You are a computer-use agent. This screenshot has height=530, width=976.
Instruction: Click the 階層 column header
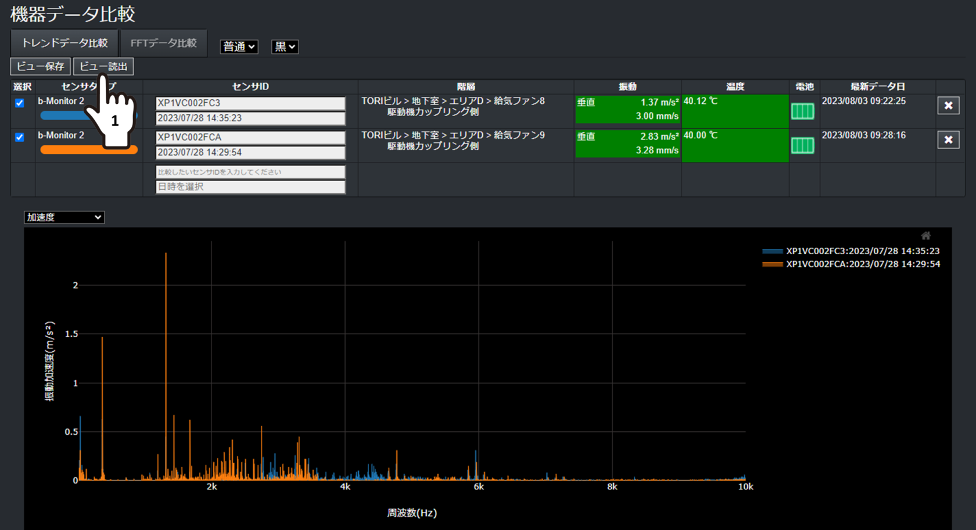pos(466,86)
